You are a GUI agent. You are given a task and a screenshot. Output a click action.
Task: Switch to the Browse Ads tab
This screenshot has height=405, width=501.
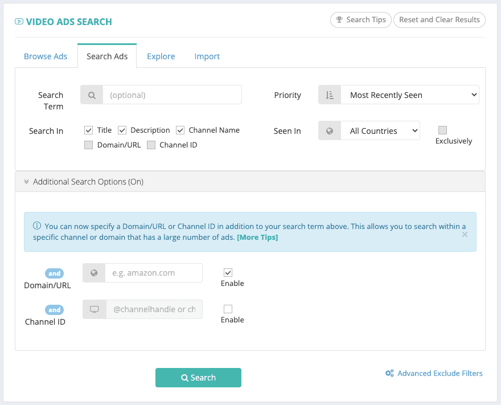[45, 56]
